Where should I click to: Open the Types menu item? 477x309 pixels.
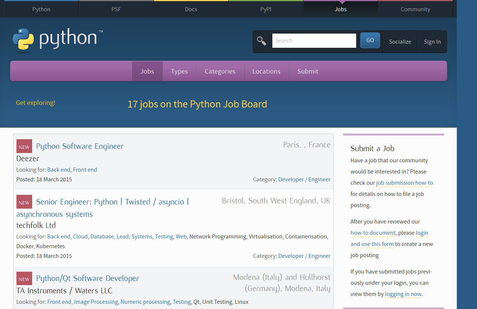tap(179, 71)
